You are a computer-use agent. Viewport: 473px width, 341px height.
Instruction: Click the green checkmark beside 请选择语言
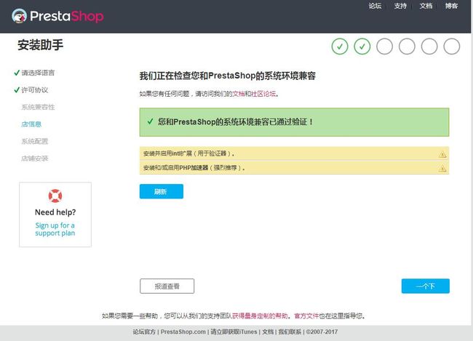[x=17, y=73]
